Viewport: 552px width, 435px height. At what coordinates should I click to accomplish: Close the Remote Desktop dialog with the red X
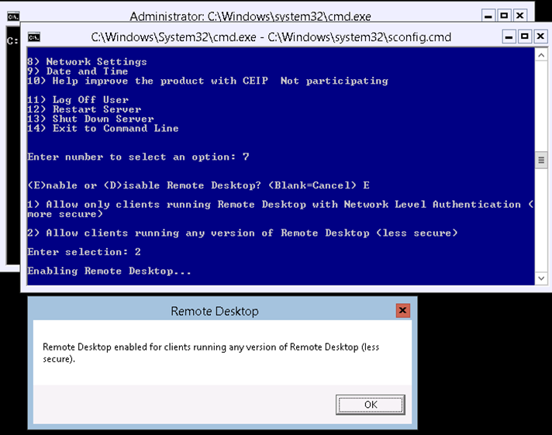[x=402, y=310]
